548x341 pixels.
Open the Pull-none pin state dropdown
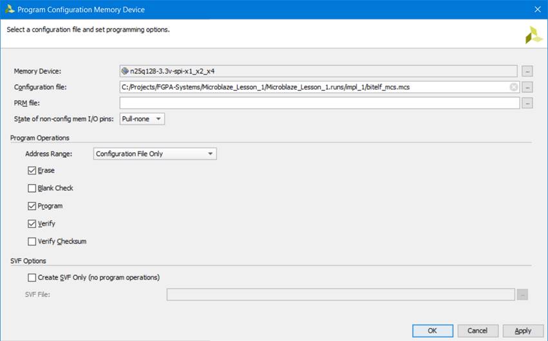[142, 119]
